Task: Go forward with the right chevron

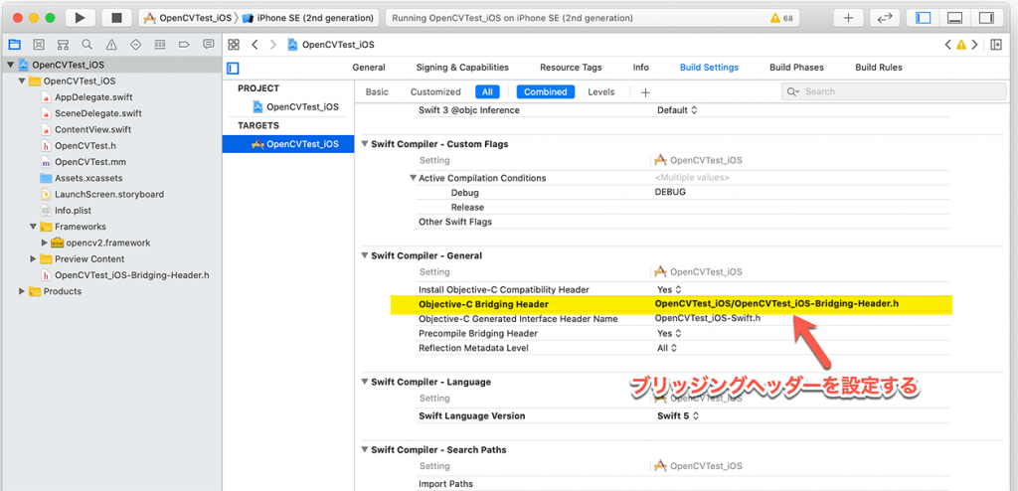Action: pyautogui.click(x=273, y=45)
